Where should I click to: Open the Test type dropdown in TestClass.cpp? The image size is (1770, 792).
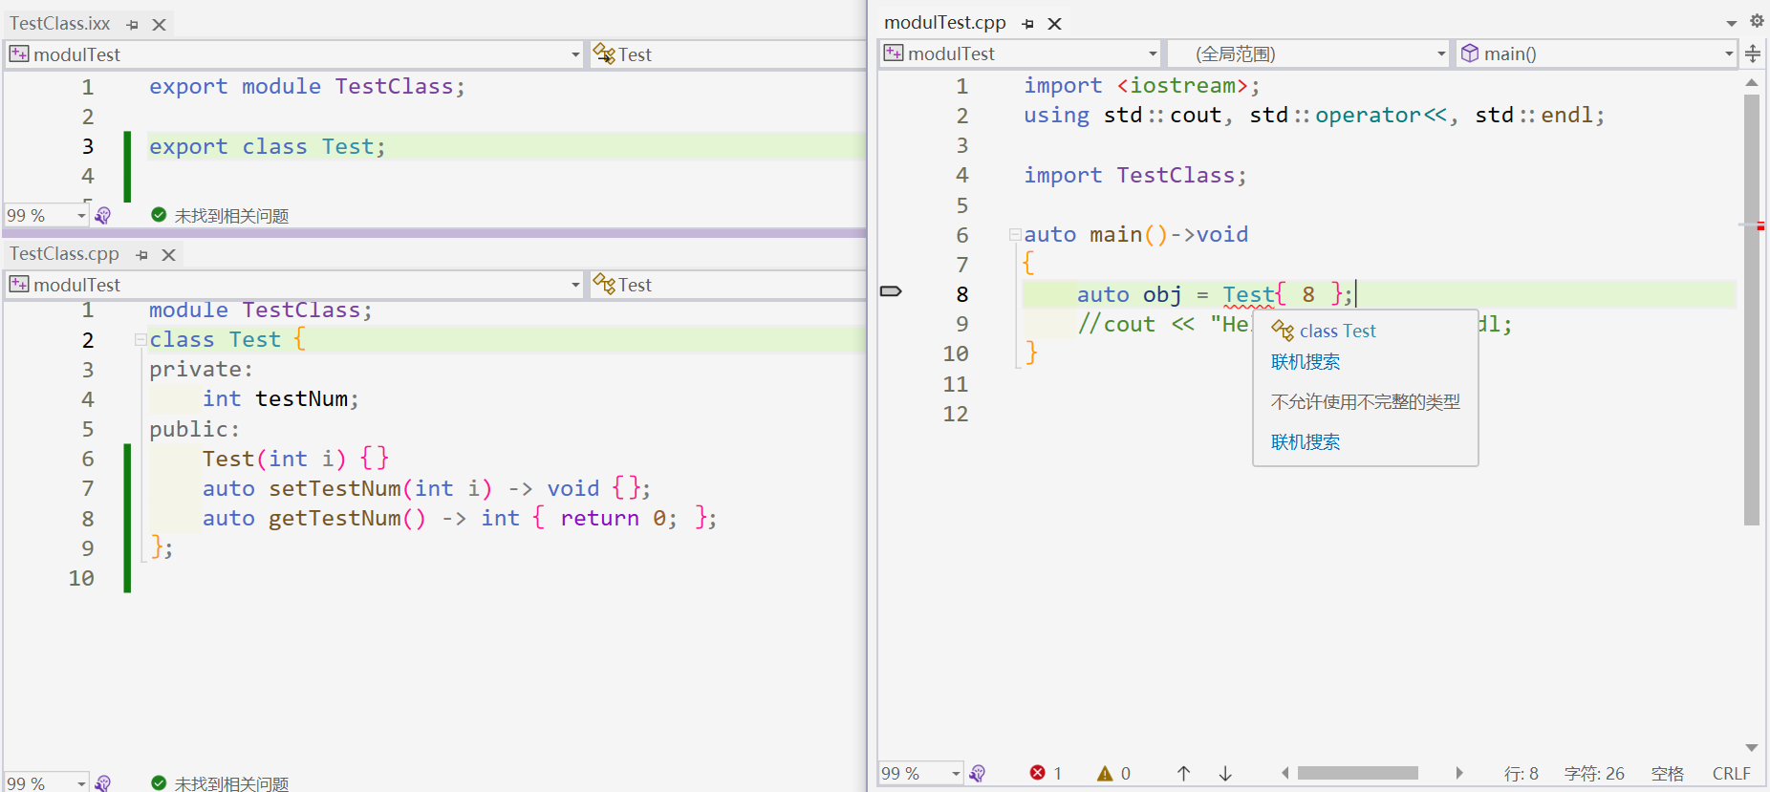tap(728, 285)
